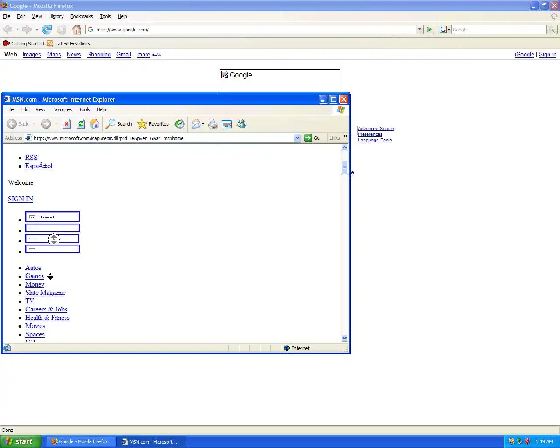The width and height of the screenshot is (560, 448).
Task: Click the IE vertical scrollbar thumb
Action: [x=344, y=168]
